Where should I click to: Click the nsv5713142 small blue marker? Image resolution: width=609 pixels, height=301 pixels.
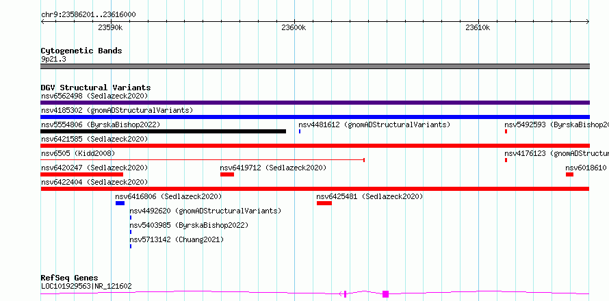[131, 246]
